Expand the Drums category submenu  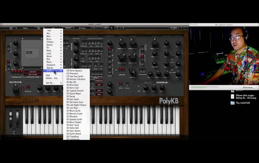[x=53, y=45]
